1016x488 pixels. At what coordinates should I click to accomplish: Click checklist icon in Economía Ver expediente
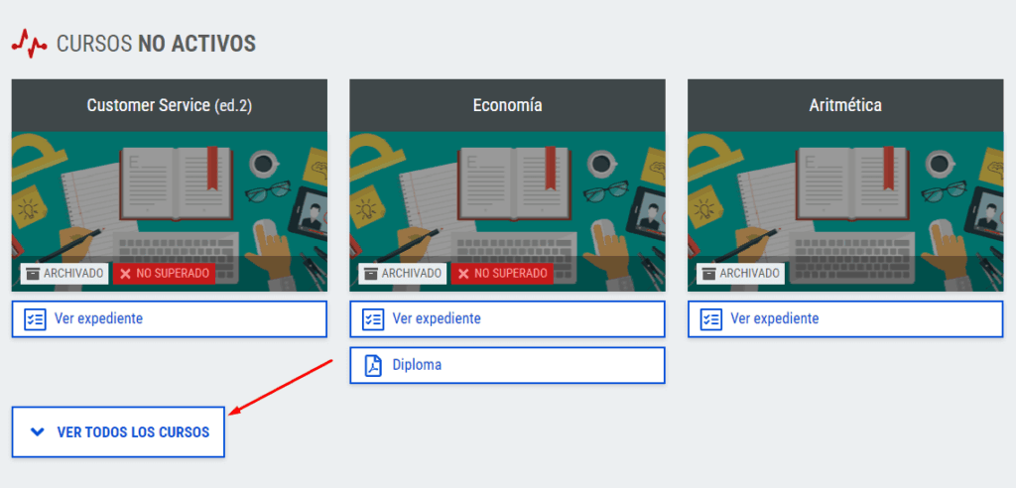(373, 319)
